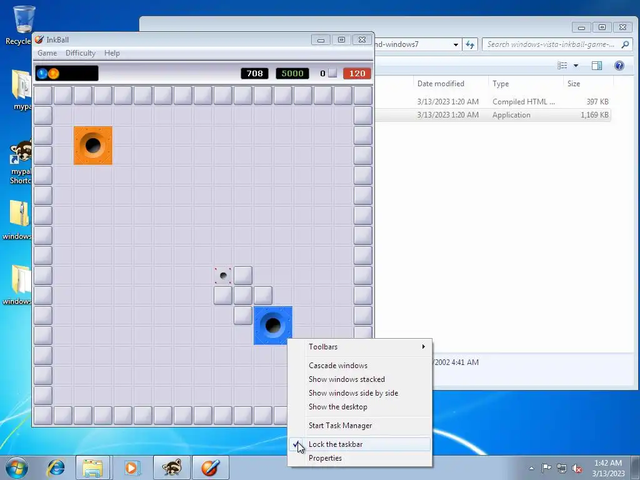Select the zipped windows folder desktop icon
This screenshot has width=640, height=480.
point(18,219)
